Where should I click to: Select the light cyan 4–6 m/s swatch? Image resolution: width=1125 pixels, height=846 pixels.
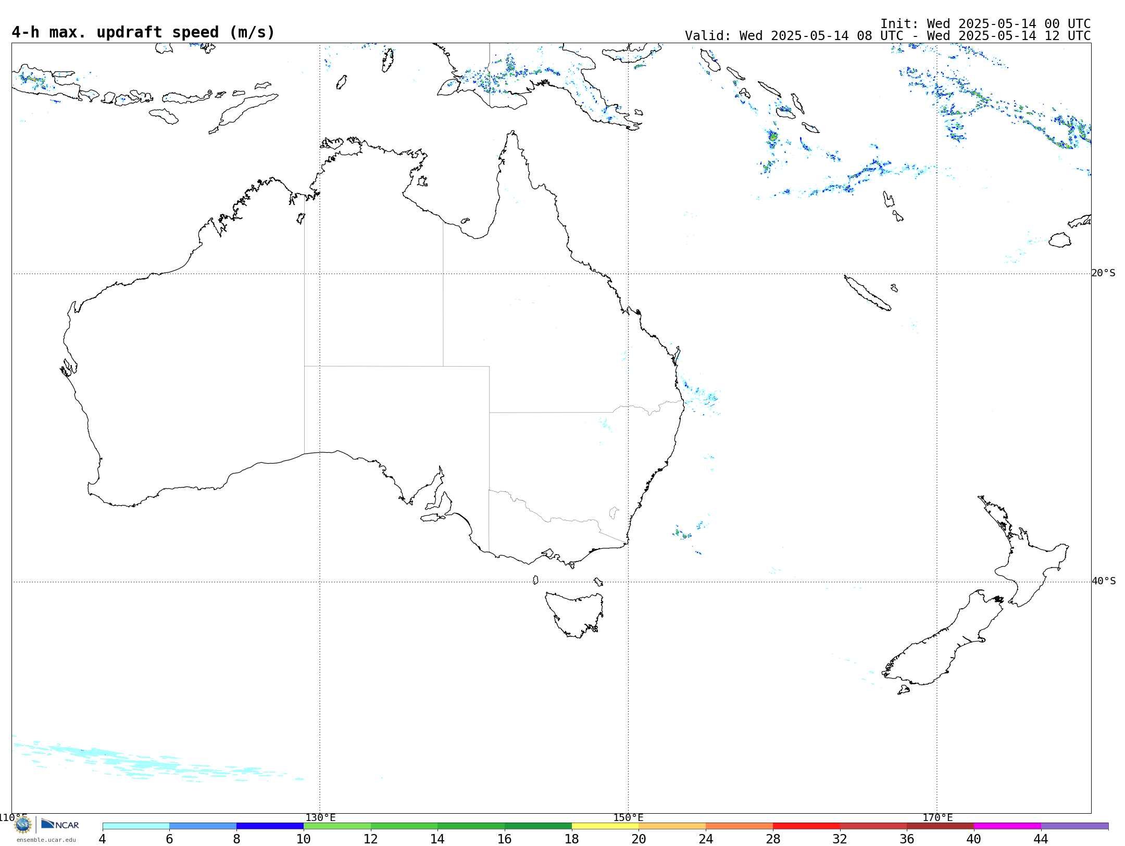coord(136,826)
